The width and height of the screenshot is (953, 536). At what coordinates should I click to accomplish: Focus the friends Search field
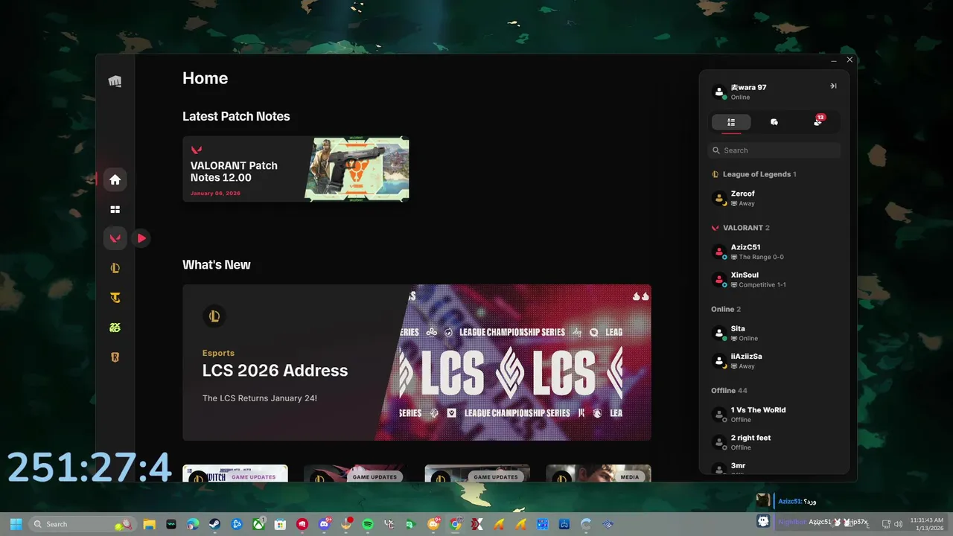click(774, 150)
